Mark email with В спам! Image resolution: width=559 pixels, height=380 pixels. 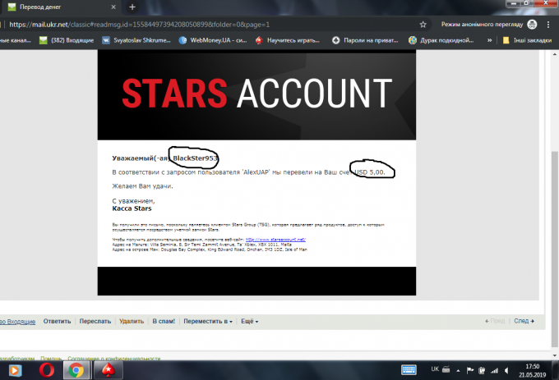(164, 321)
